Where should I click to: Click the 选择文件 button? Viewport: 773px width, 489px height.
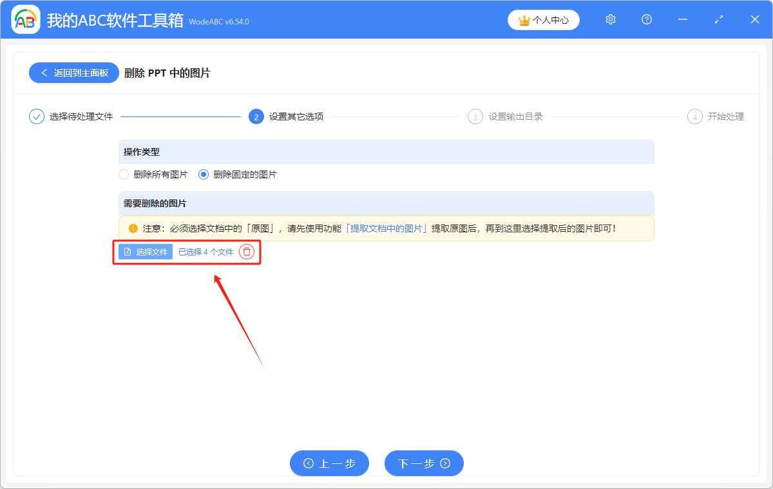(x=144, y=252)
